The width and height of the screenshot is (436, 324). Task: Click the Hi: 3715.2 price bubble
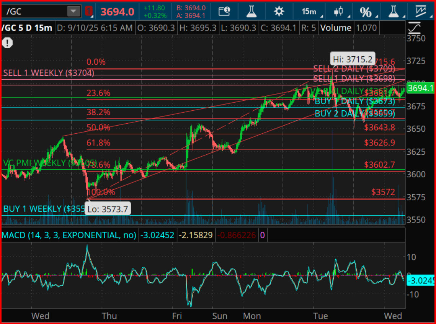353,59
